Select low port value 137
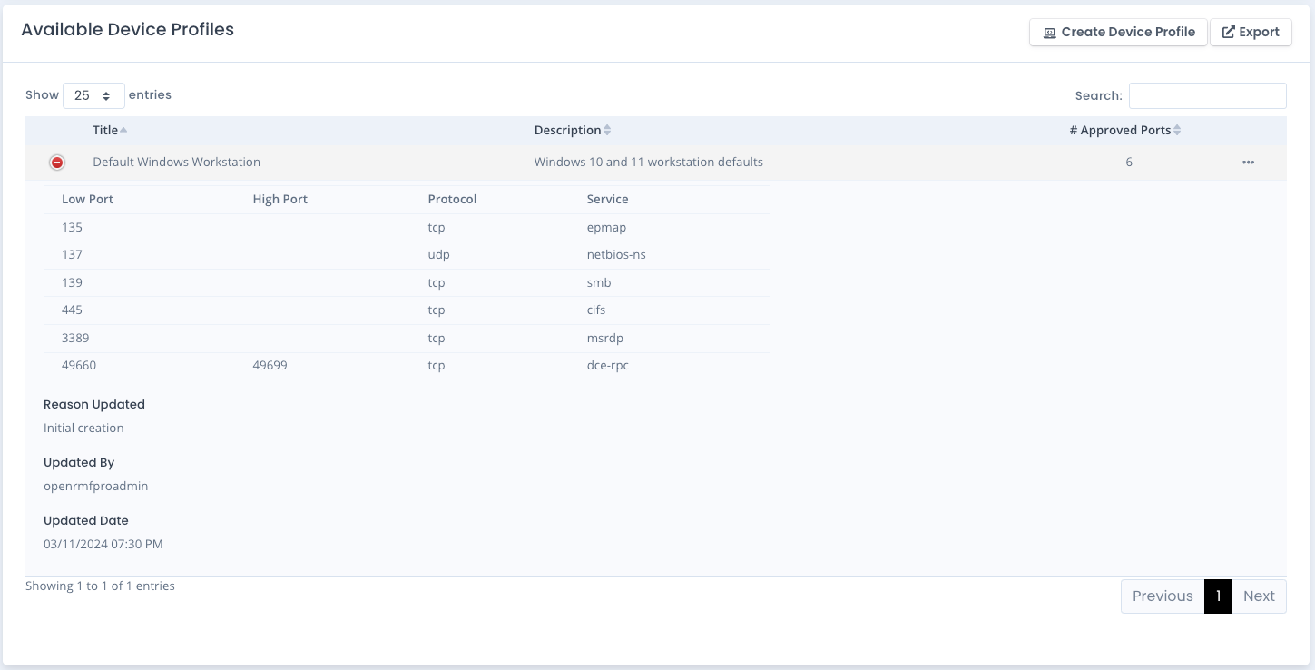Image resolution: width=1315 pixels, height=670 pixels. (72, 254)
